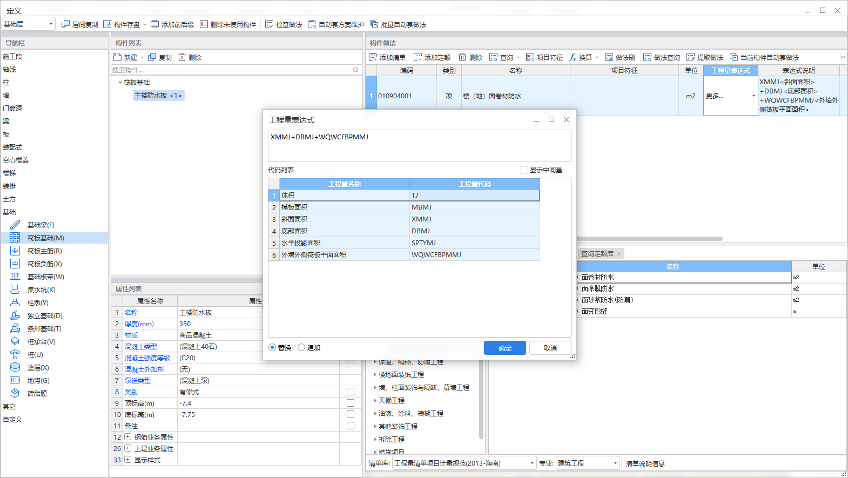Click 新建 in the component list
Screen dimensions: 848x478
pos(126,57)
